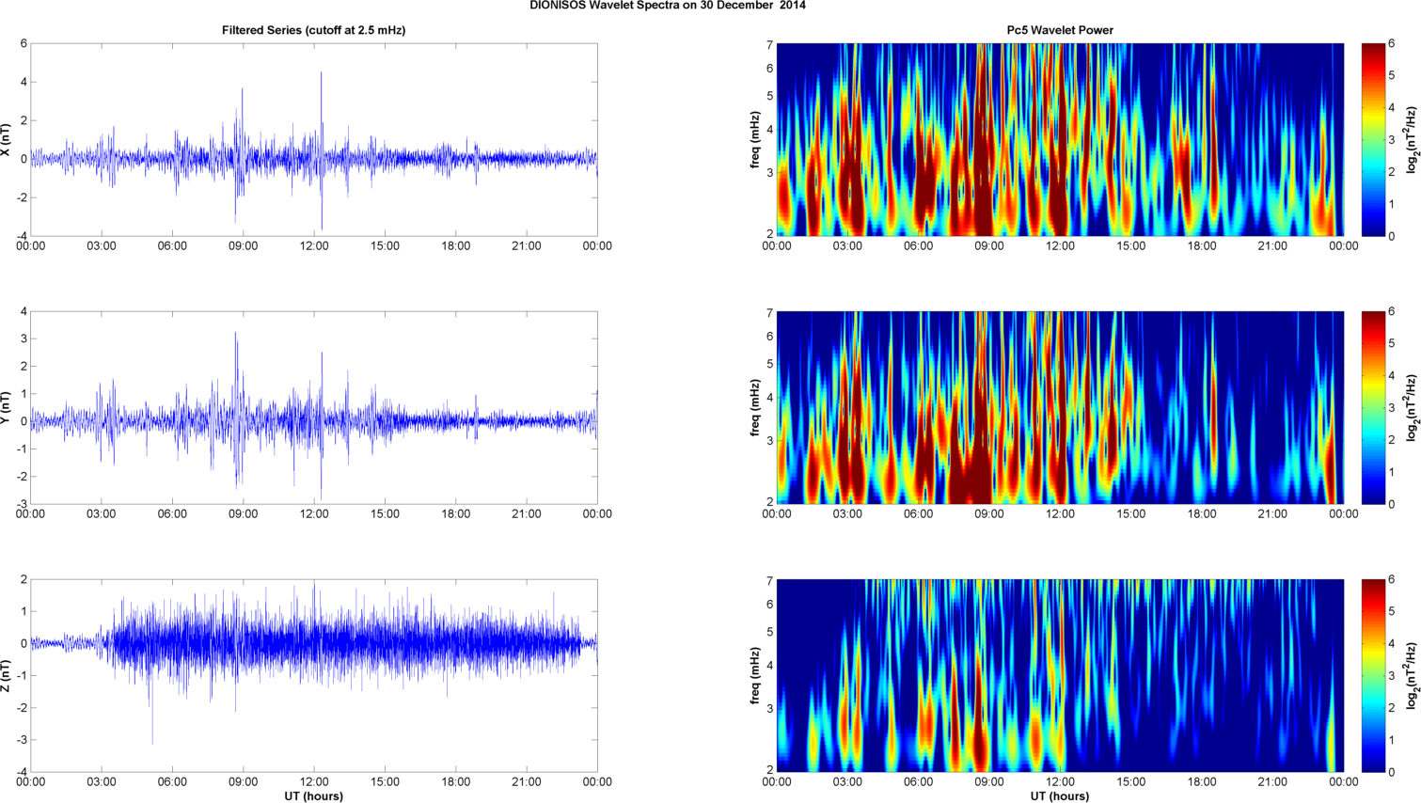Click the 'Z (nT)' axis label
The width and height of the screenshot is (1421, 803).
(x=7, y=675)
